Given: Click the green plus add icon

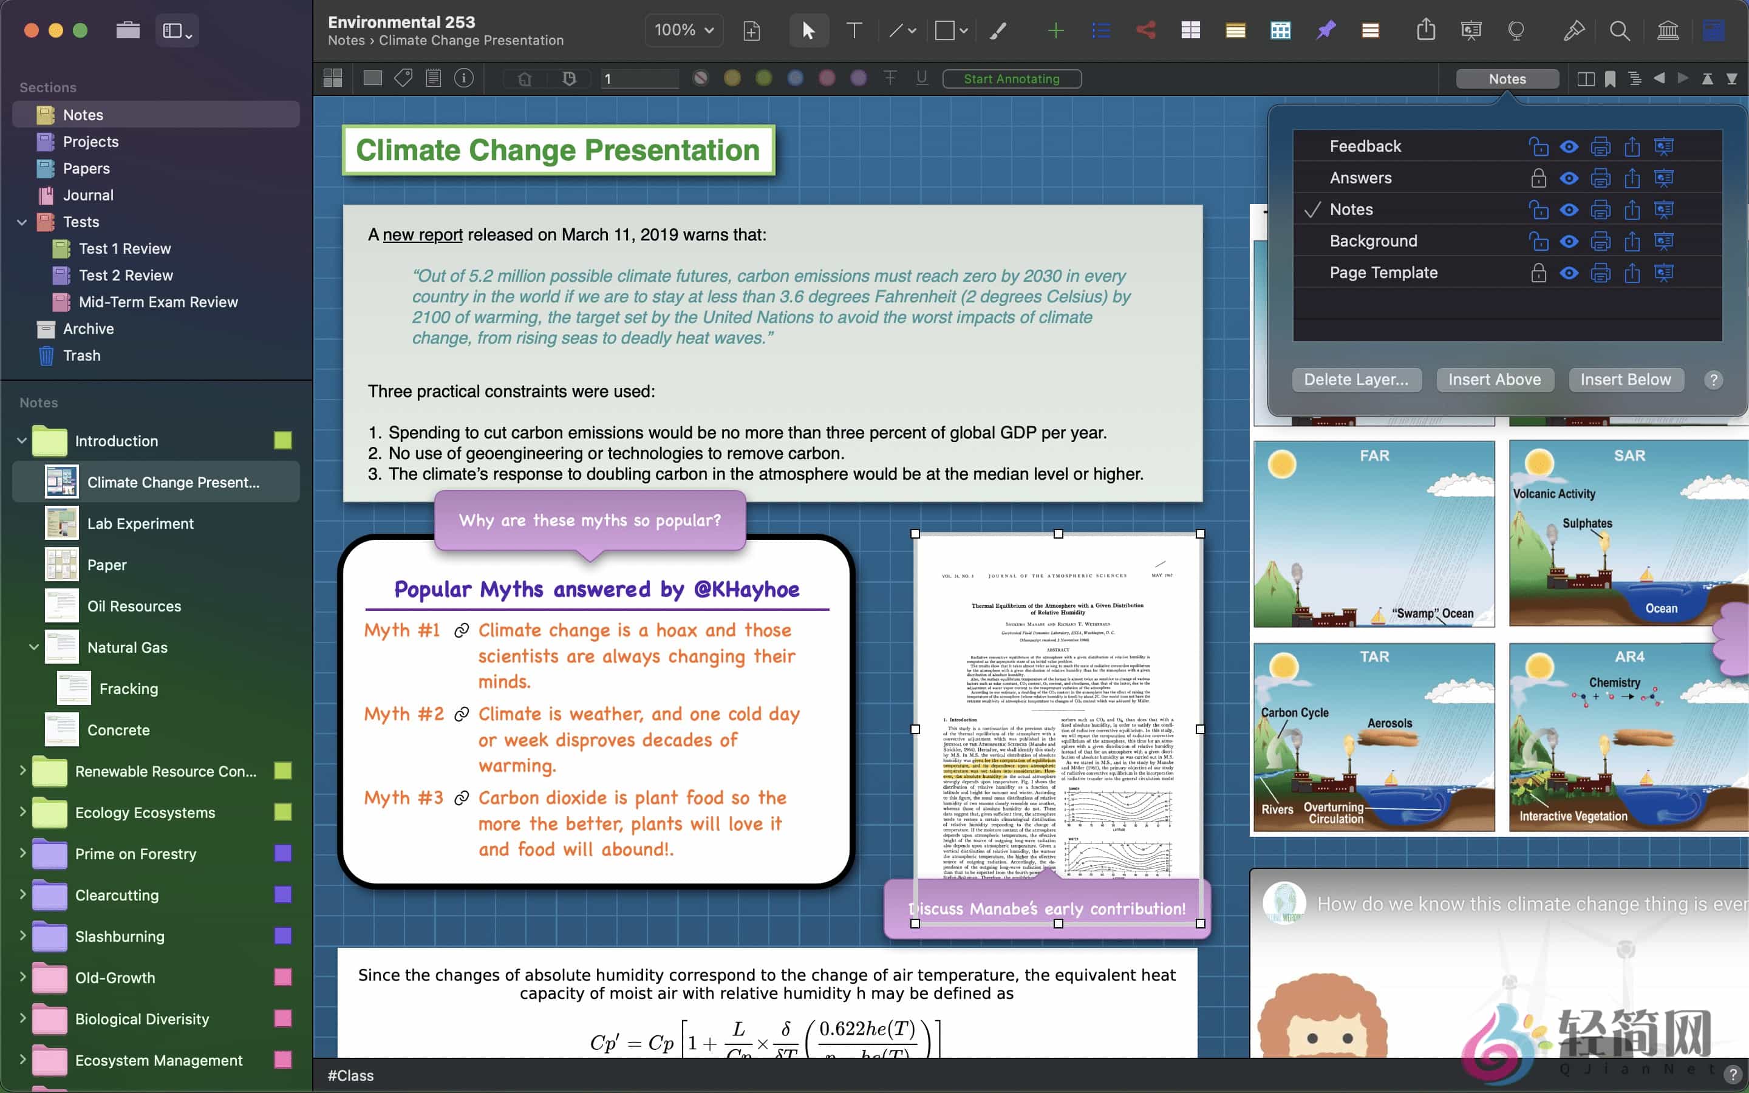Looking at the screenshot, I should pyautogui.click(x=1055, y=30).
